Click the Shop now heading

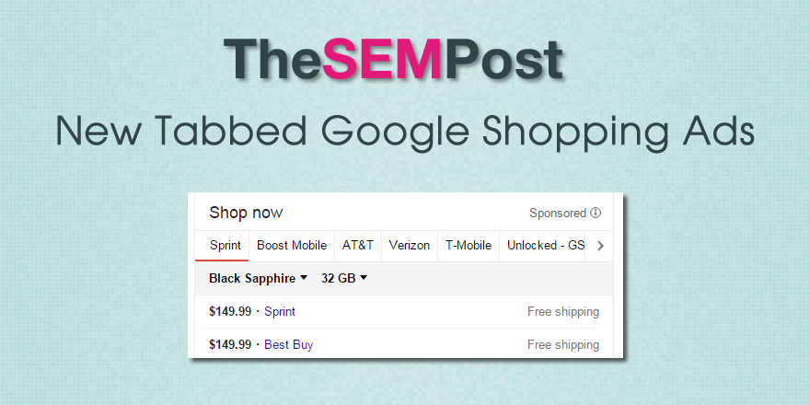click(246, 213)
